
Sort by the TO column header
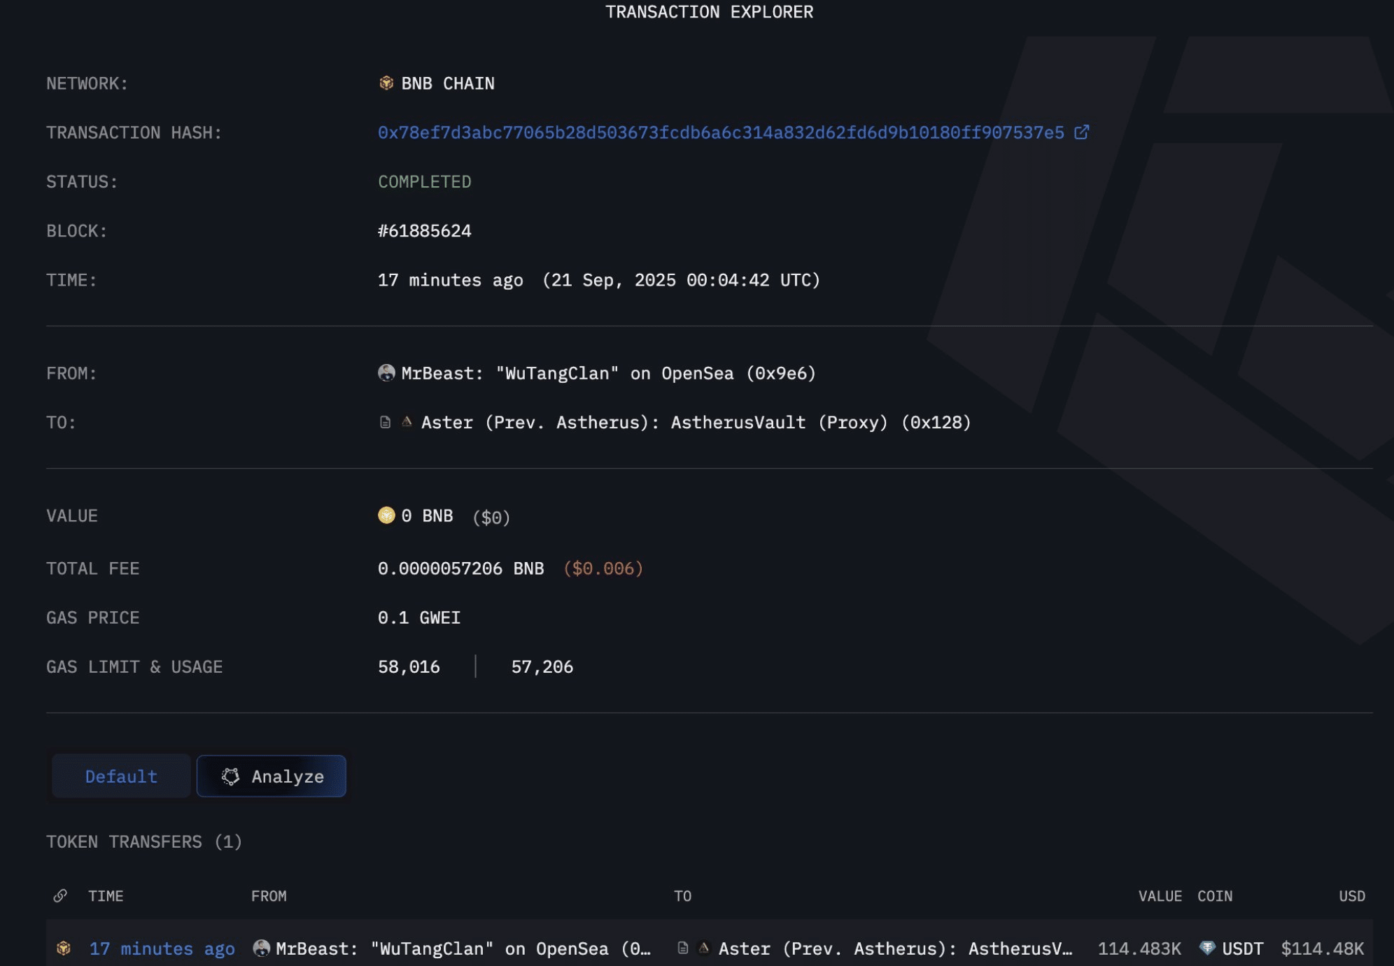pyautogui.click(x=682, y=896)
